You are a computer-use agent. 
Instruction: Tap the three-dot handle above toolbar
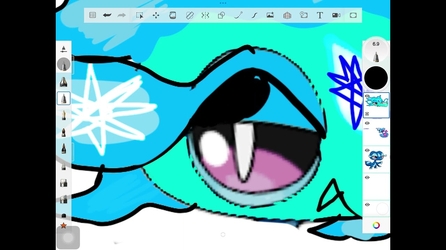[x=223, y=3]
